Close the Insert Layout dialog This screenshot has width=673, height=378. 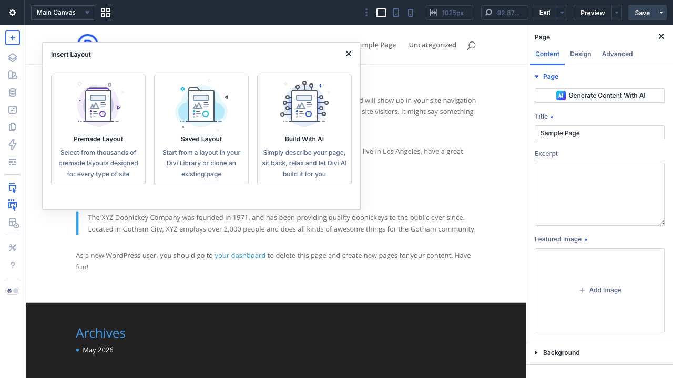pyautogui.click(x=349, y=54)
